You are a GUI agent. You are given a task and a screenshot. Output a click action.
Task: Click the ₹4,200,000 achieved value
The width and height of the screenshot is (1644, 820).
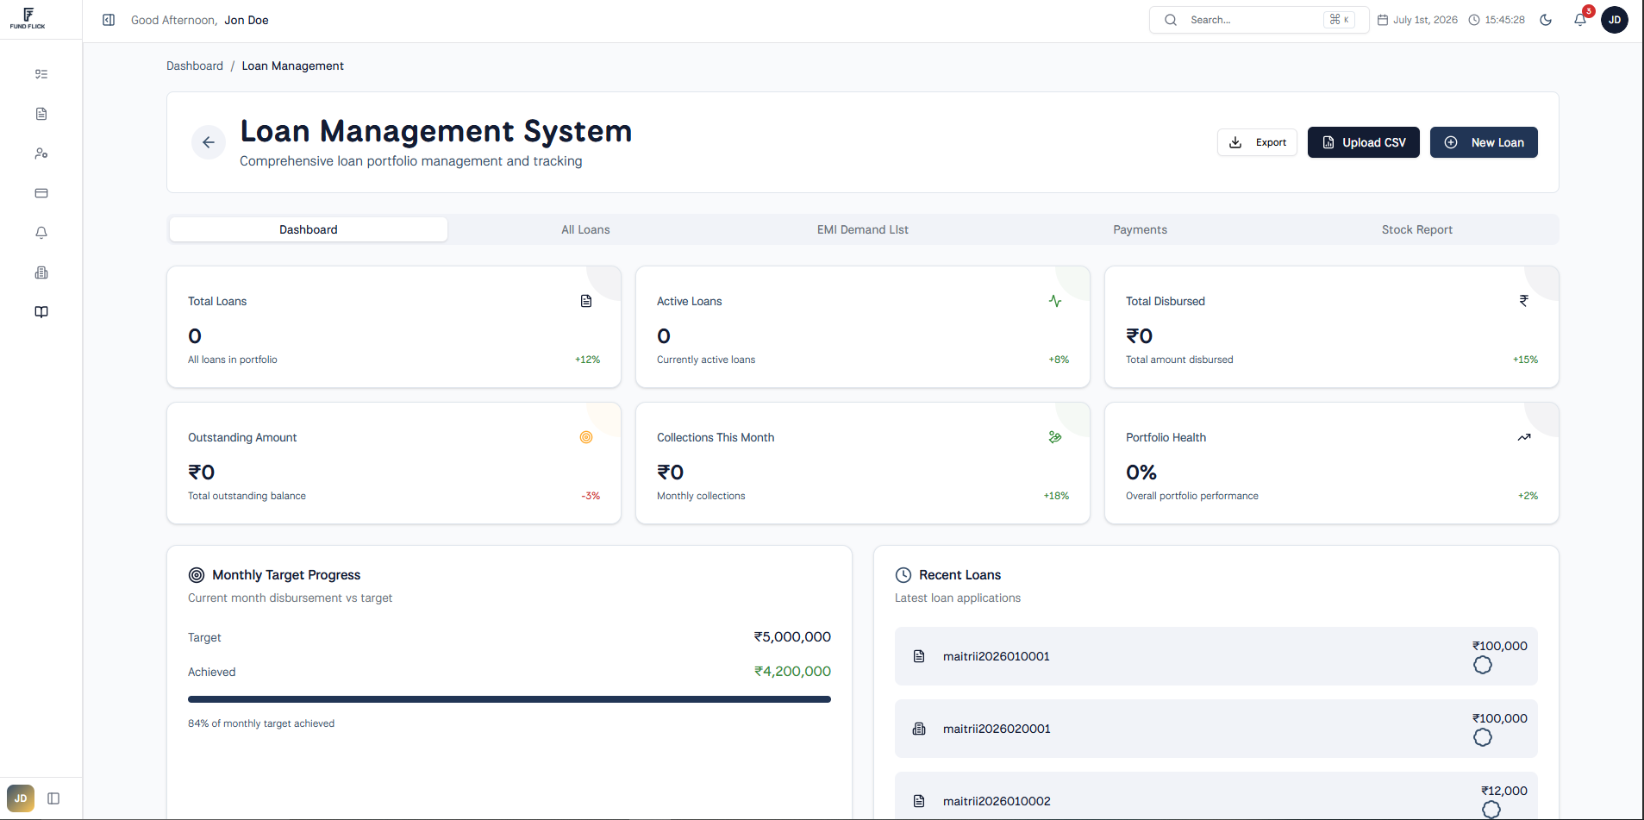click(x=792, y=672)
